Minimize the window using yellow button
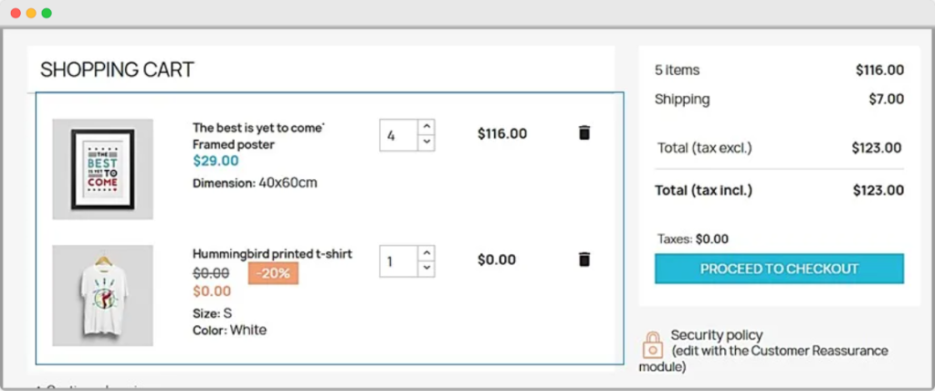This screenshot has width=935, height=391. (x=31, y=14)
